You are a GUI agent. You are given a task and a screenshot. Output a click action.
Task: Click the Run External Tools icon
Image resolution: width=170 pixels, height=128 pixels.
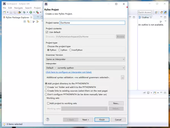coord(37,12)
